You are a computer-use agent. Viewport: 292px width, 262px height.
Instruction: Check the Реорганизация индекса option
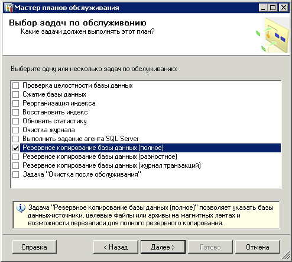[x=15, y=103]
